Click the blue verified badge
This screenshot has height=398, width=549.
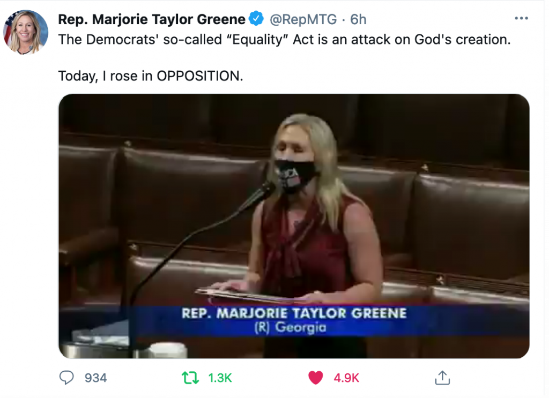tap(256, 19)
